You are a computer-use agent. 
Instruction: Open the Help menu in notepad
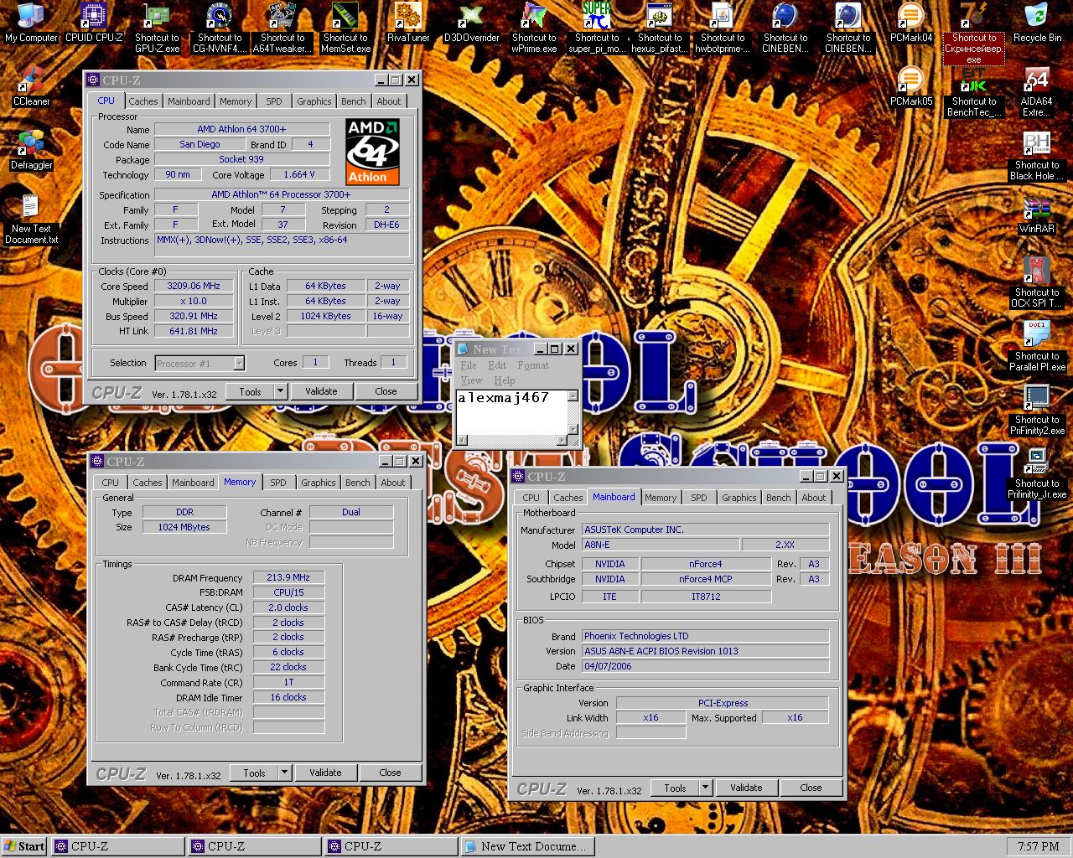505,380
